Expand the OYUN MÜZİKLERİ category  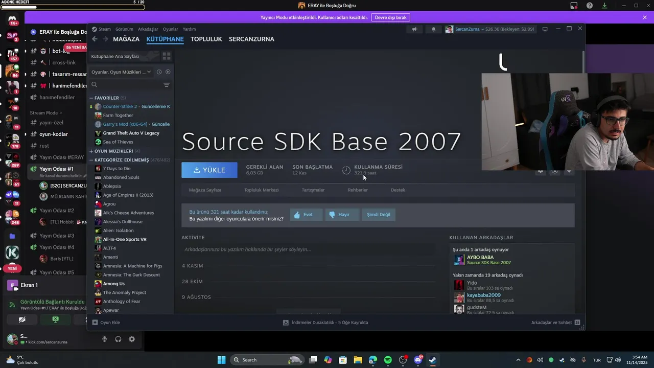(x=91, y=151)
